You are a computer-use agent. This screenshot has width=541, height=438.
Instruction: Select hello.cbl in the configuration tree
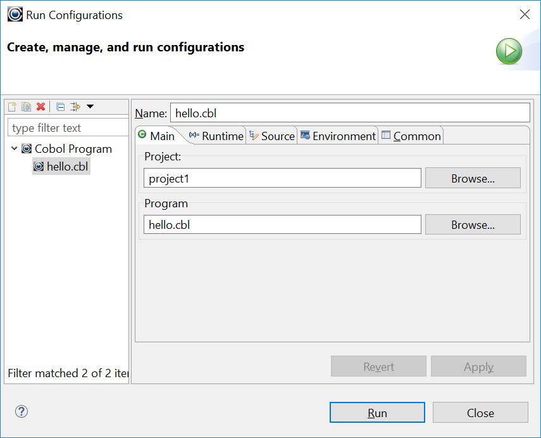(x=61, y=167)
